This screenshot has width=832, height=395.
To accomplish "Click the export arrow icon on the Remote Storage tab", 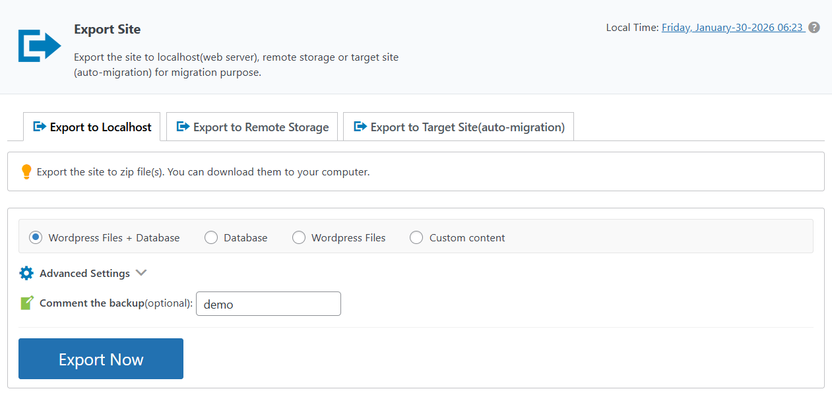I will tap(183, 127).
